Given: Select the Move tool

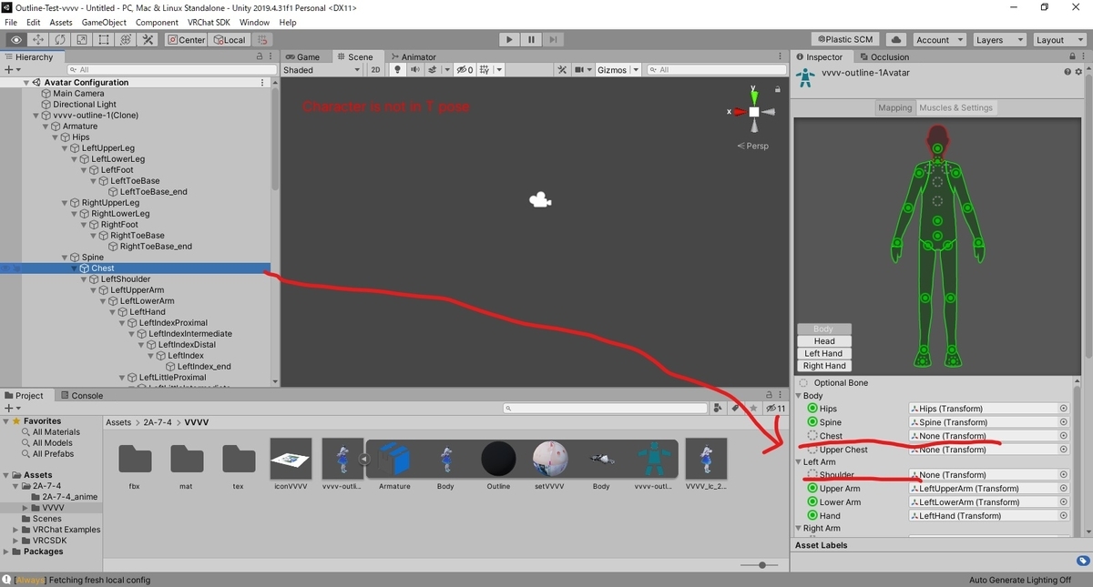Looking at the screenshot, I should click(x=38, y=40).
